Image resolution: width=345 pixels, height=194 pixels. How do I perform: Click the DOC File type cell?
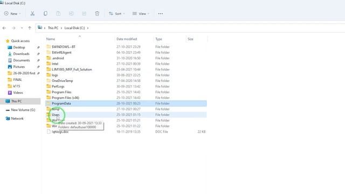162,131
